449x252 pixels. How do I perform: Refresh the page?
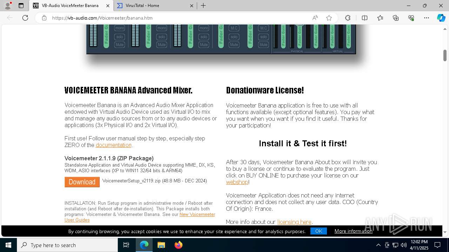pos(25,18)
